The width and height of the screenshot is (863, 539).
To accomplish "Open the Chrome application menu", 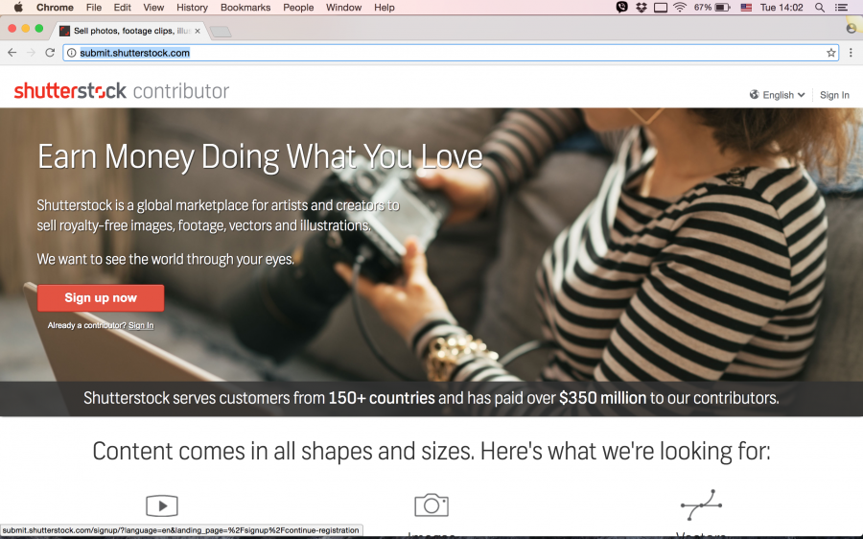I will point(55,7).
